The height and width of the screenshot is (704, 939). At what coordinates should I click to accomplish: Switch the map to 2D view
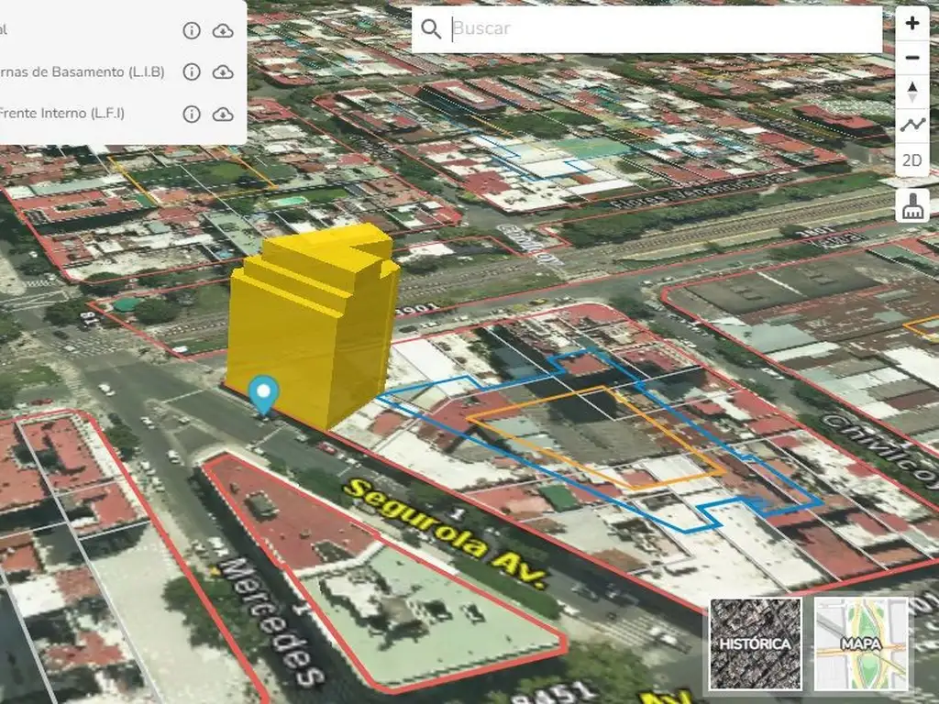tap(911, 160)
